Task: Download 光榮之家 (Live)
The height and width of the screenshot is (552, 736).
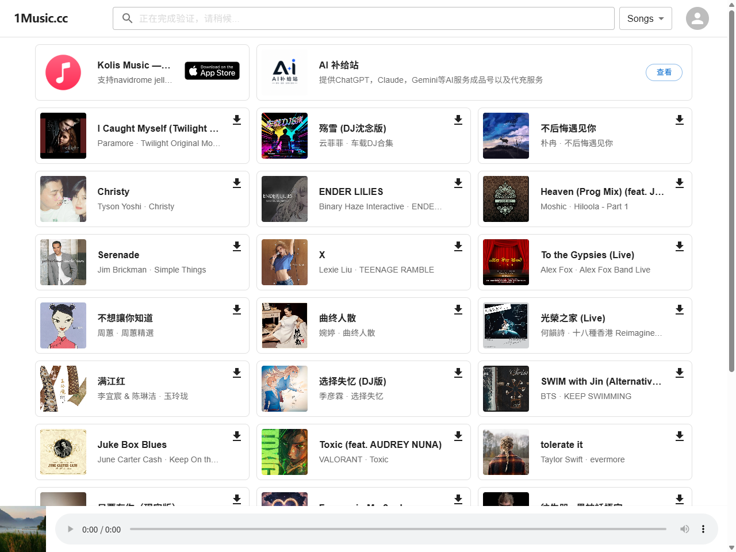Action: coord(680,309)
